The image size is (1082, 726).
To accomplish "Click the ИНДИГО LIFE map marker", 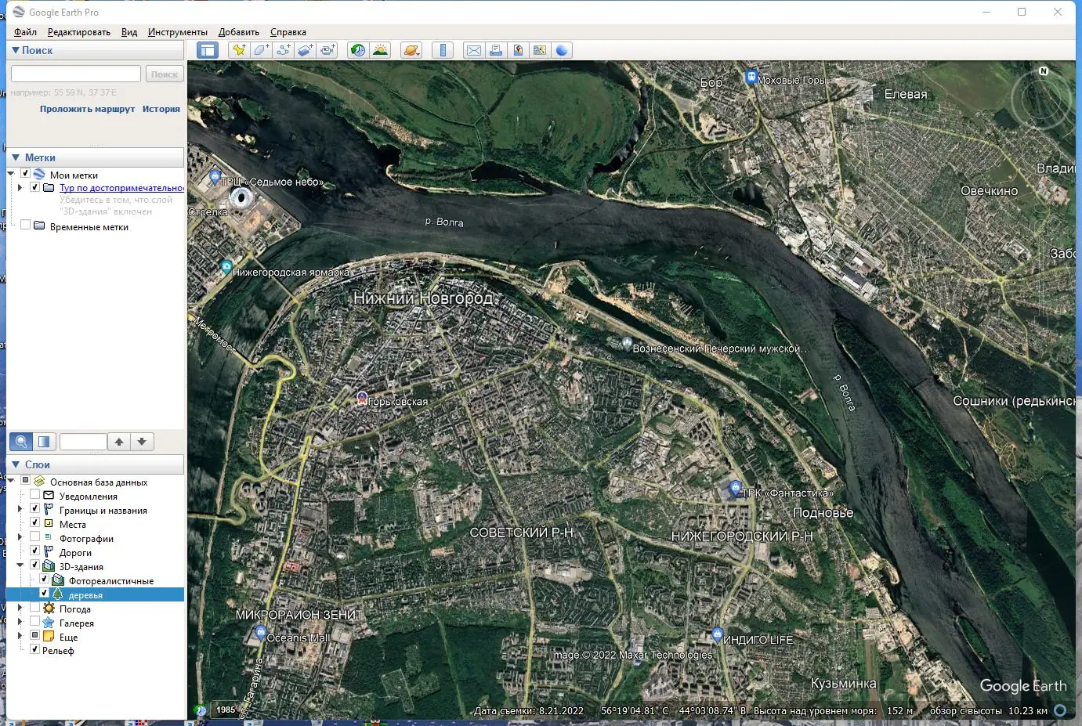I will 718,635.
